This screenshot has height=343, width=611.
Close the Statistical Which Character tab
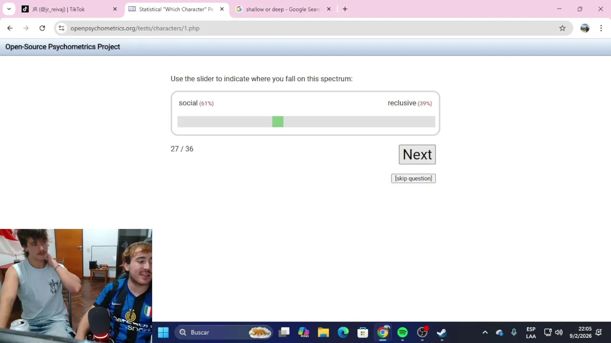click(x=221, y=9)
